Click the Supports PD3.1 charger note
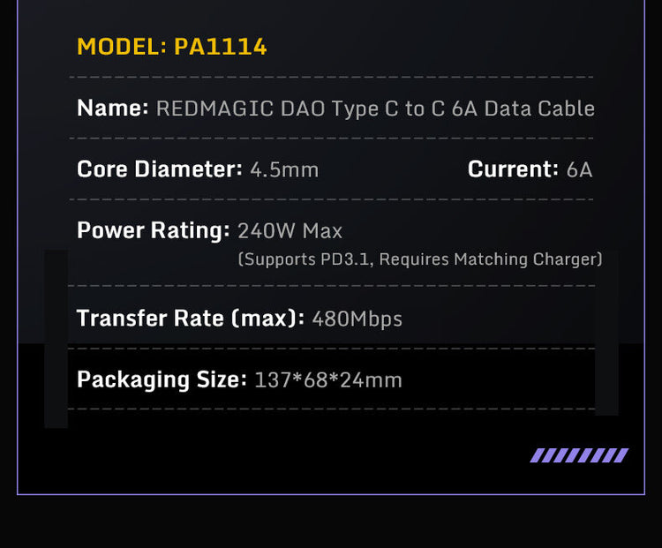This screenshot has height=548, width=662. coord(420,259)
